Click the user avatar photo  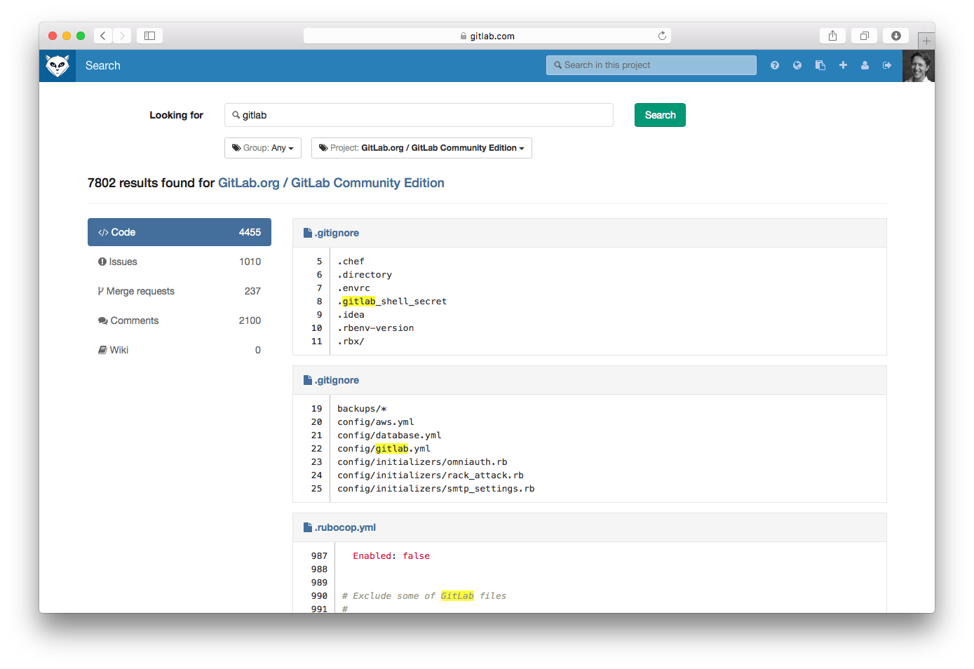tap(918, 66)
